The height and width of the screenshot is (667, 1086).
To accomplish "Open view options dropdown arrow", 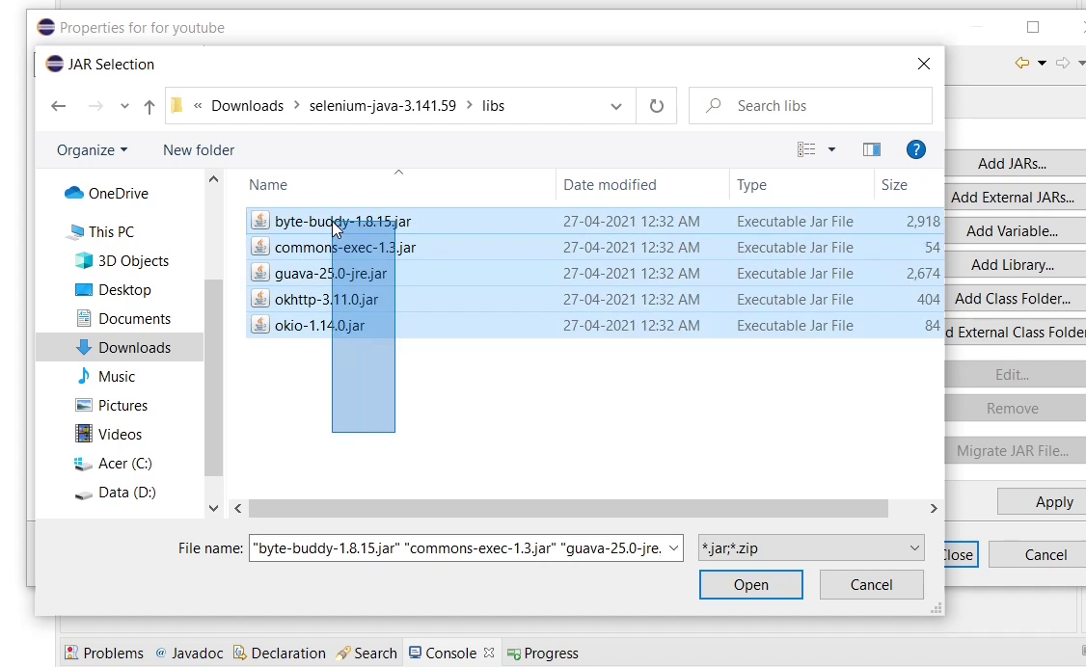I will (831, 149).
